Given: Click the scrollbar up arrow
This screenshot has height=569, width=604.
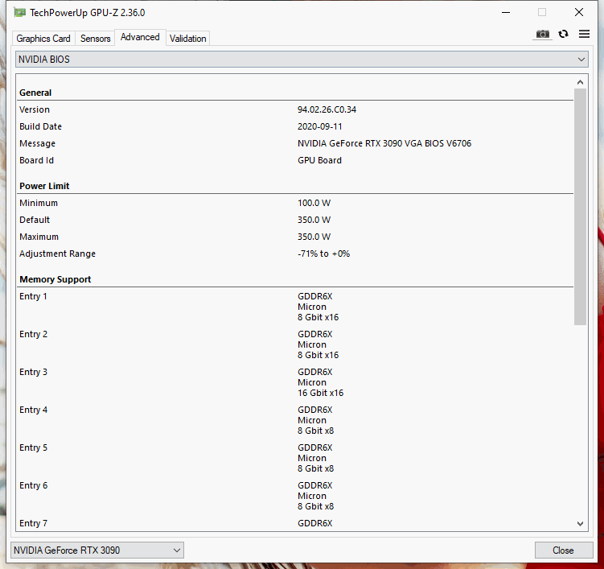Looking at the screenshot, I should pos(580,82).
